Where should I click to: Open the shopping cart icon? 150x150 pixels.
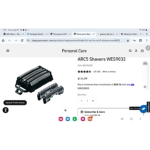tap(142, 51)
